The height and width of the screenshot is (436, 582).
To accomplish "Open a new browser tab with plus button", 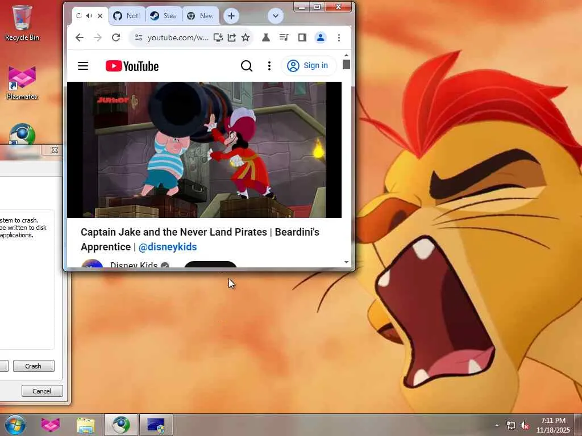I will click(231, 16).
